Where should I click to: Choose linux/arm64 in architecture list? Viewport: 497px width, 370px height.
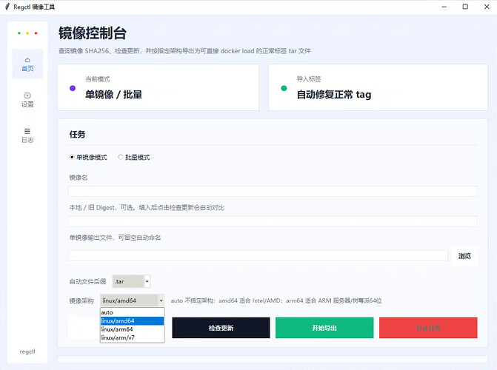pos(132,329)
